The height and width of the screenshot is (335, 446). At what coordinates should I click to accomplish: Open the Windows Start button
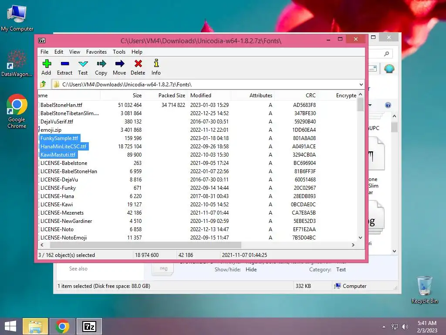point(10,326)
